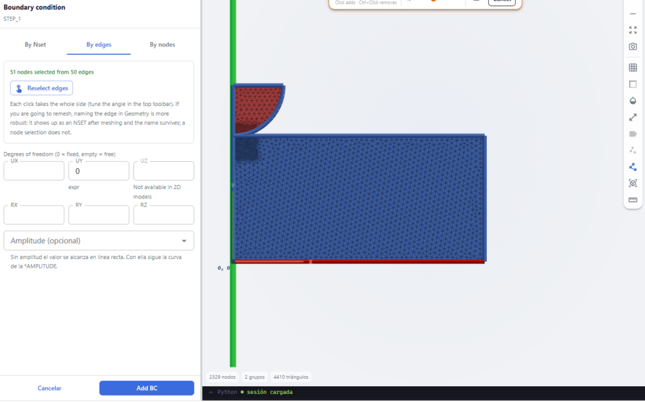Image resolution: width=645 pixels, height=402 pixels.
Task: Click the 'sesión cargada' Python status text
Action: tap(270, 392)
